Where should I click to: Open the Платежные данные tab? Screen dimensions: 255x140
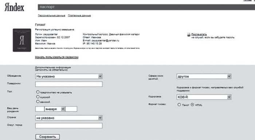pyautogui.click(x=79, y=15)
